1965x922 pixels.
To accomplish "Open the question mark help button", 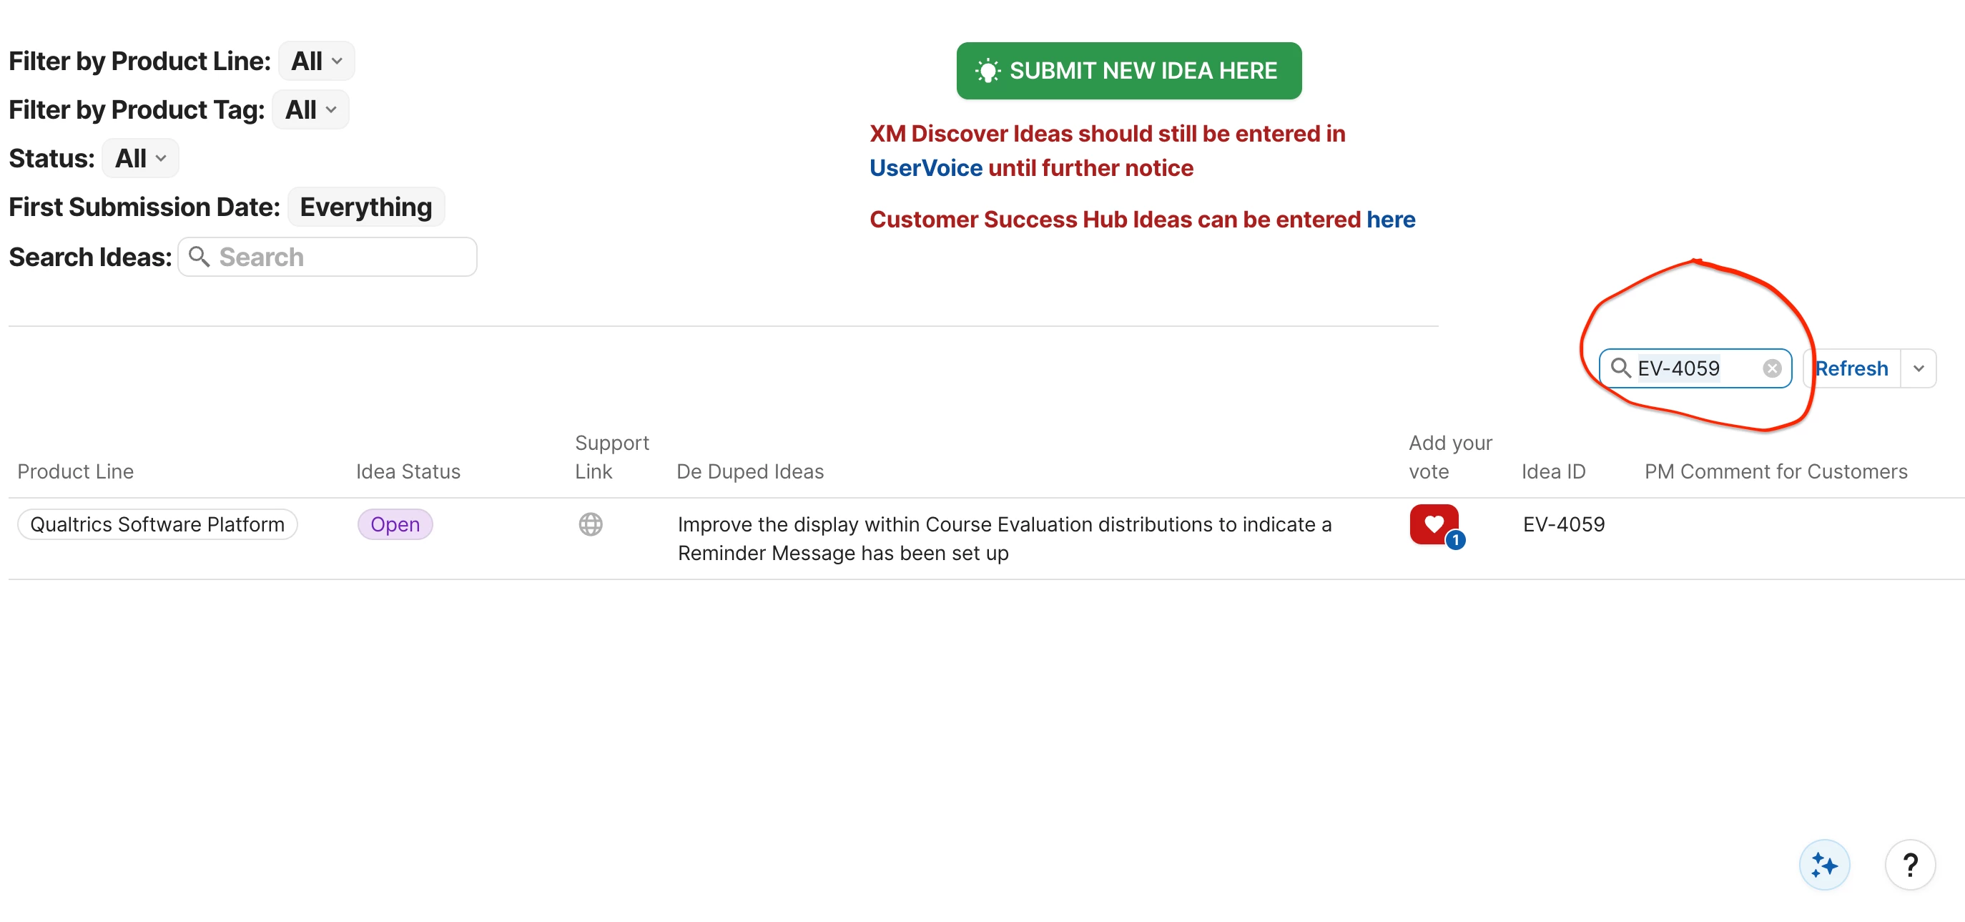I will coord(1909,865).
